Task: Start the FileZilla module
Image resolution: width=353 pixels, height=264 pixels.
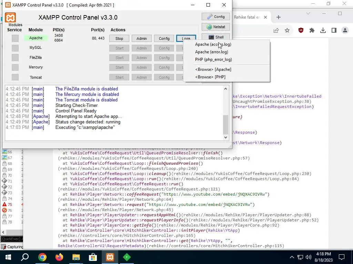Action: click(119, 58)
